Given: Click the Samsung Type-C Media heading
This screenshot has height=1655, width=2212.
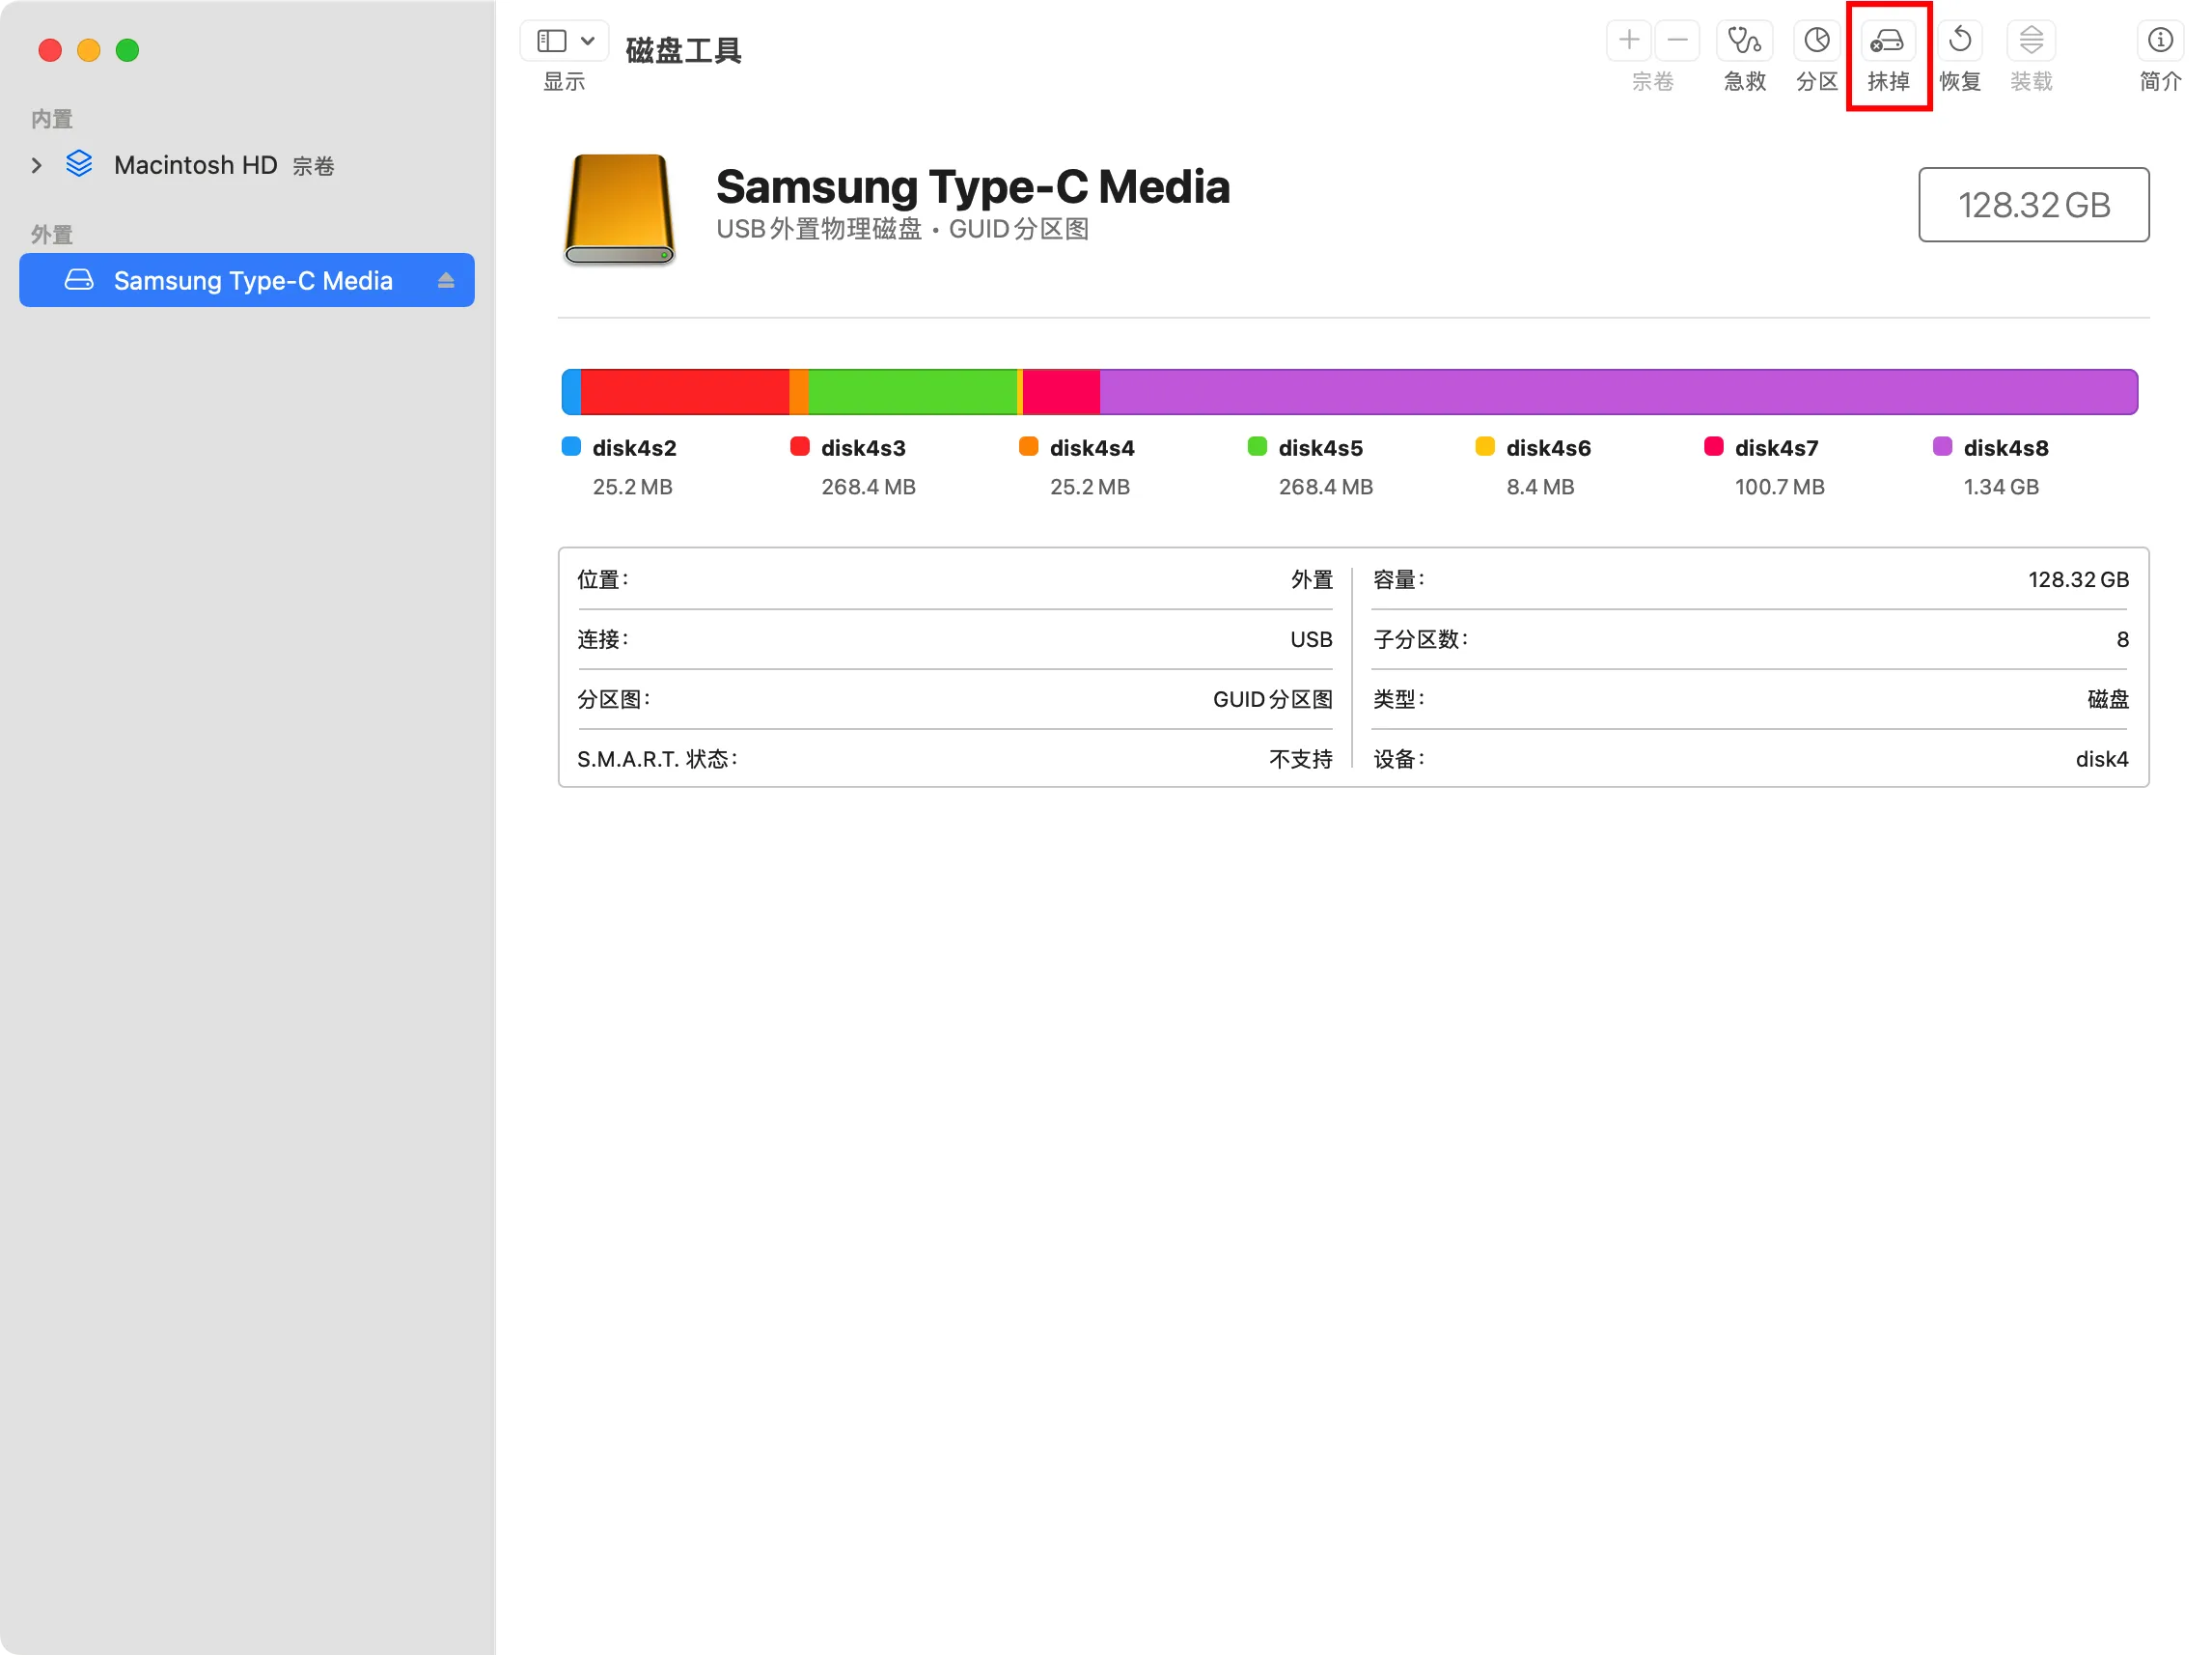Looking at the screenshot, I should tap(973, 186).
